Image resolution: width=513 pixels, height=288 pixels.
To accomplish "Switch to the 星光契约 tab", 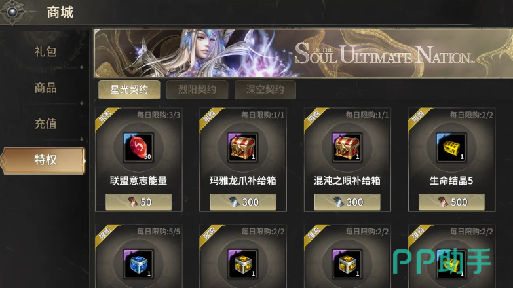I will coord(129,89).
